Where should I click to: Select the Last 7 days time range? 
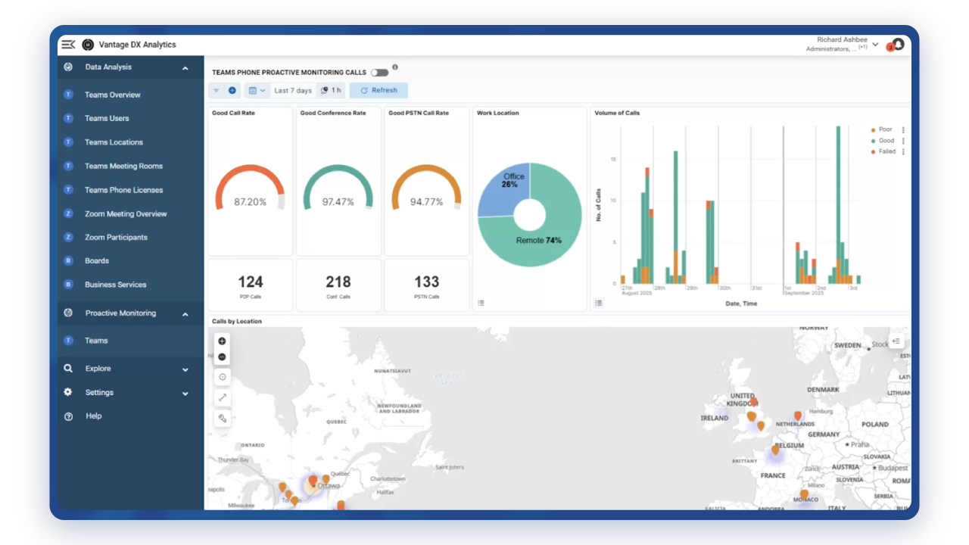click(292, 91)
